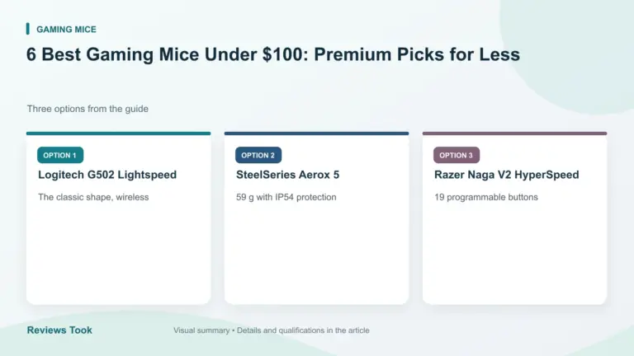Click the 'Three options from the guide' subtitle
The width and height of the screenshot is (634, 356).
(x=88, y=109)
